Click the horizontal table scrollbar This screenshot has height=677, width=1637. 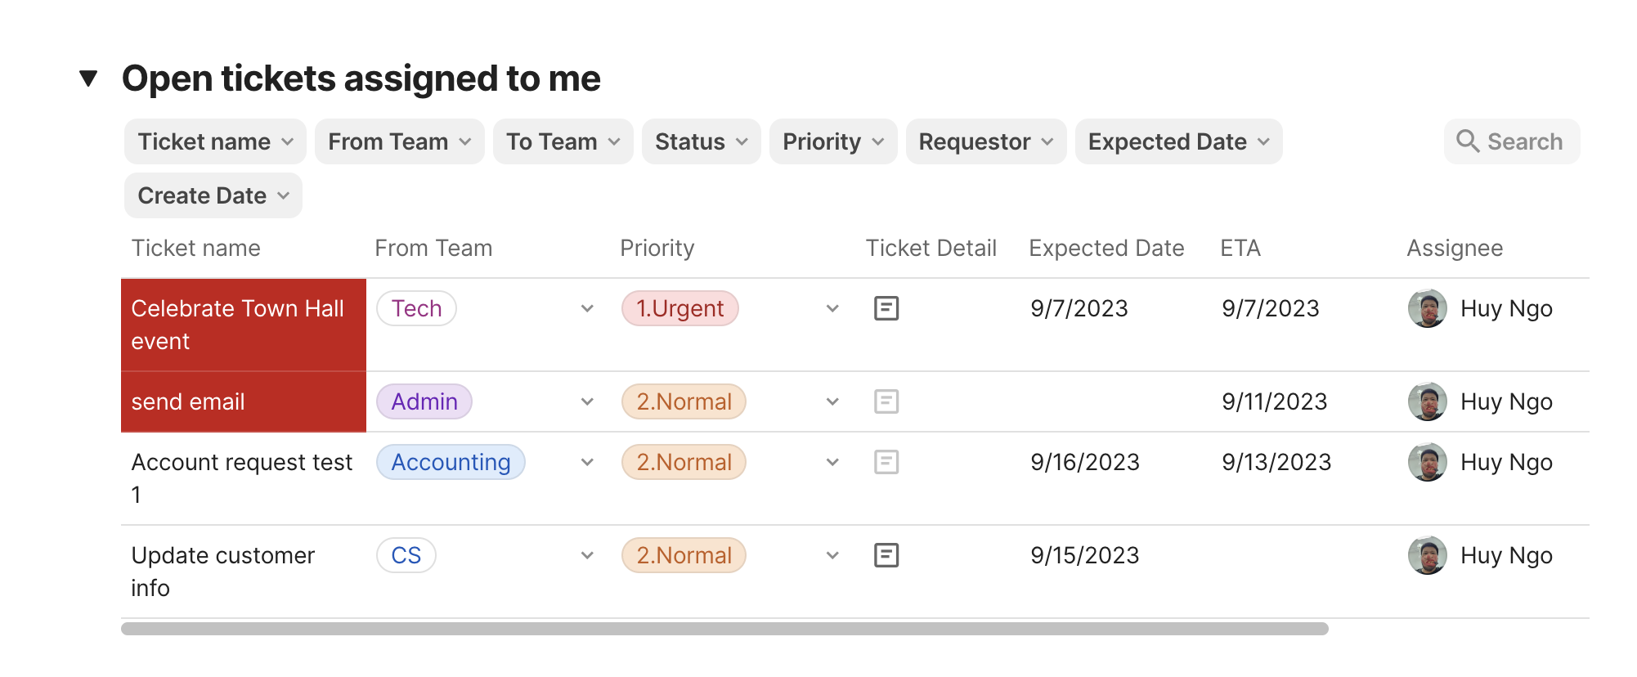724,629
